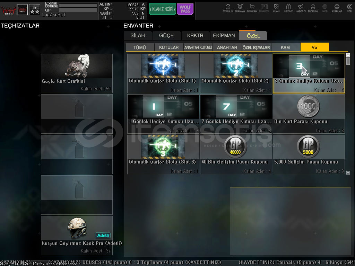The height and width of the screenshot is (266, 355).
Task: Select the 1 Günlük Hediye Kutusu item
Action: [x=163, y=114]
